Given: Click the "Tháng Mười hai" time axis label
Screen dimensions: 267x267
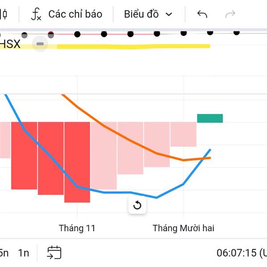Looking at the screenshot, I should click(x=183, y=228).
